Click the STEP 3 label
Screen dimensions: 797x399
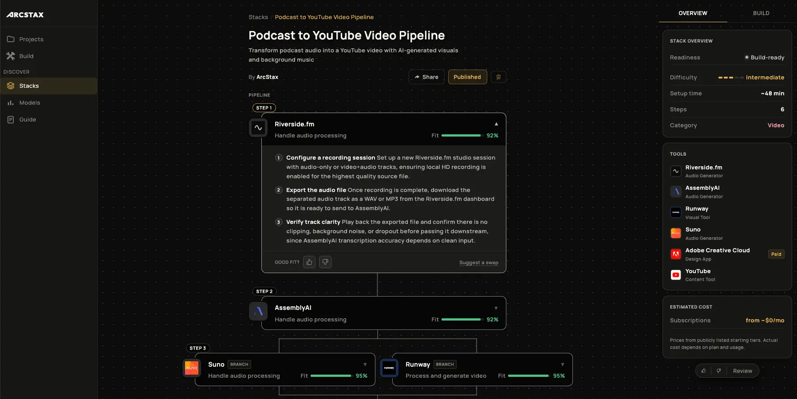(x=198, y=348)
